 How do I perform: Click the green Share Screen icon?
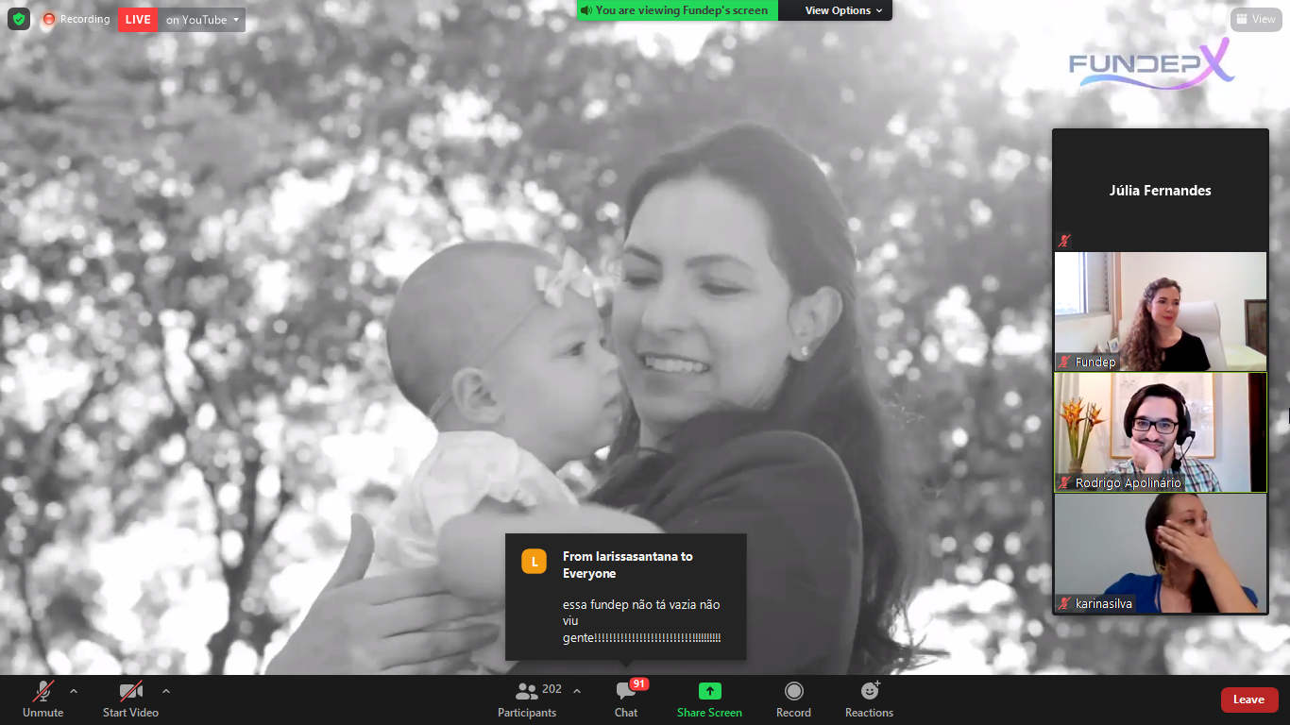coord(709,691)
